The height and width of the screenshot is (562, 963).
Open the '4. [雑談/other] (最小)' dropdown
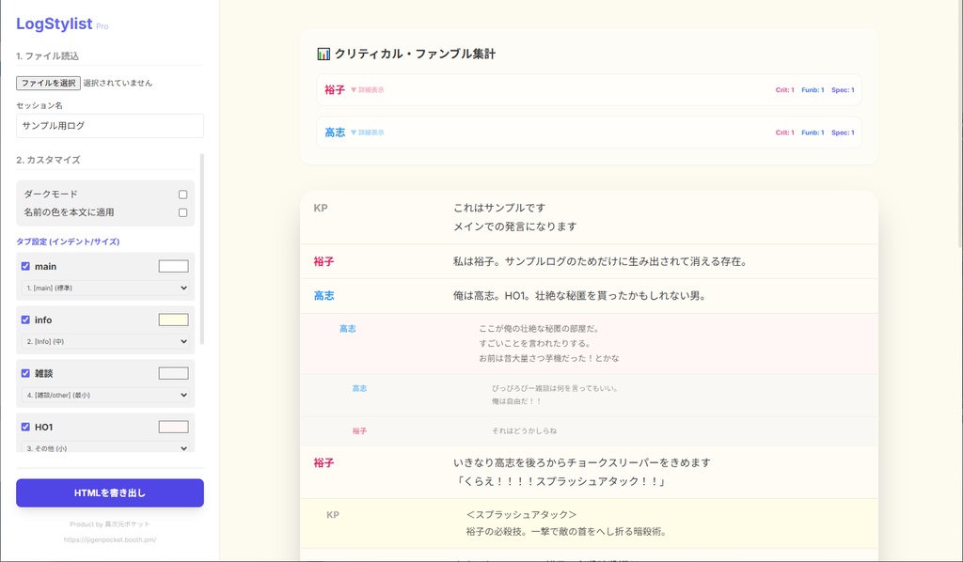(105, 395)
